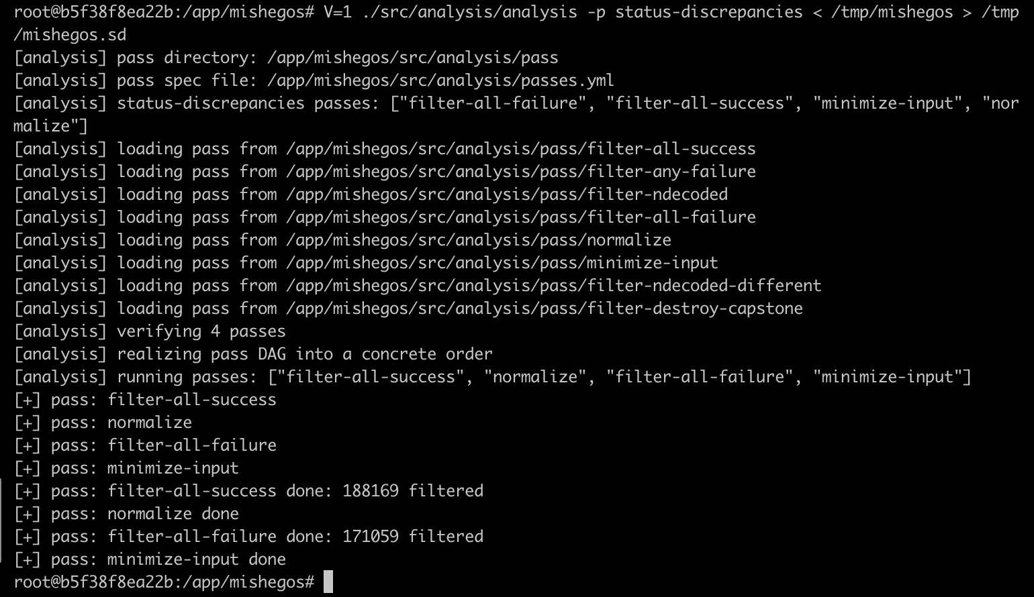Click the "loading pass" line for pass/minimize-input
1034x597 pixels.
[366, 263]
